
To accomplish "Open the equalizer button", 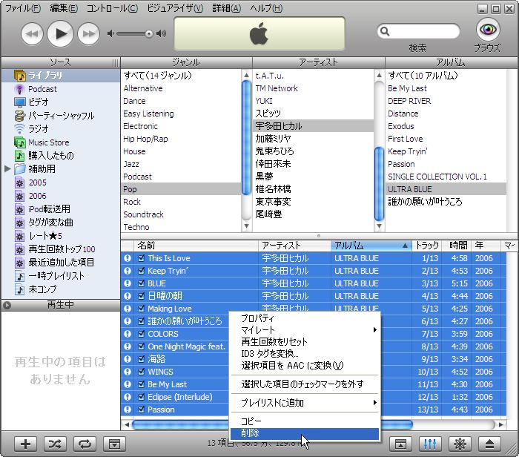I will 430,444.
